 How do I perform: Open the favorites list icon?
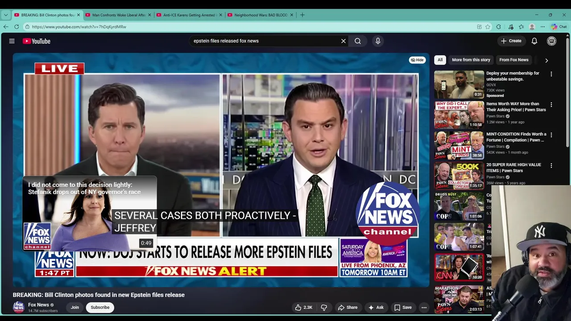pyautogui.click(x=521, y=27)
